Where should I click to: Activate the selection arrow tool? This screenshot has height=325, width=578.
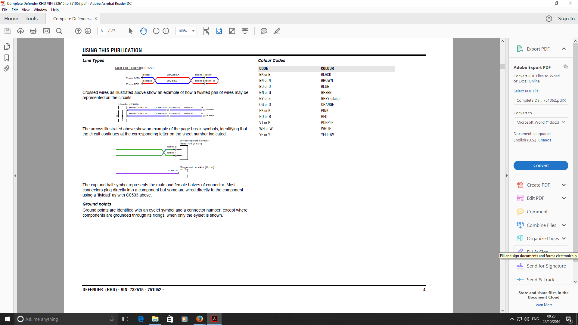130,31
